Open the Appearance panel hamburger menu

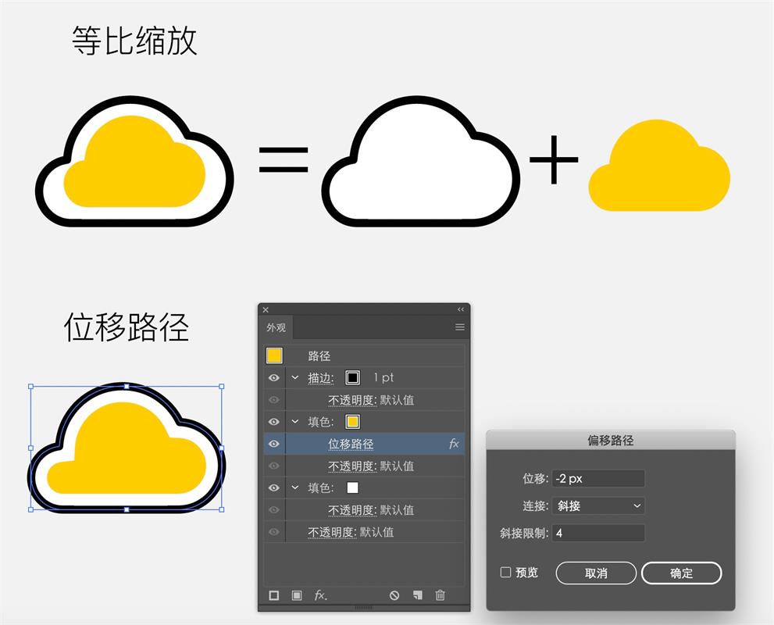[460, 327]
